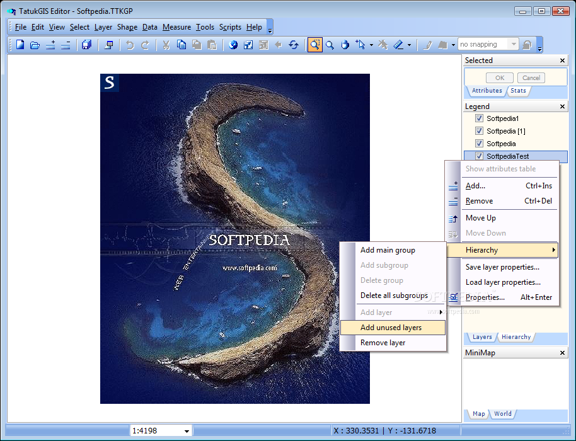Image resolution: width=576 pixels, height=441 pixels.
Task: Switch to the MiniMap Map tab
Action: click(479, 413)
